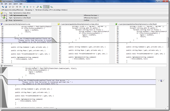This screenshot has width=170, height=111.
Task: Select left version icon for the merge chunk
Action: pos(161,81)
